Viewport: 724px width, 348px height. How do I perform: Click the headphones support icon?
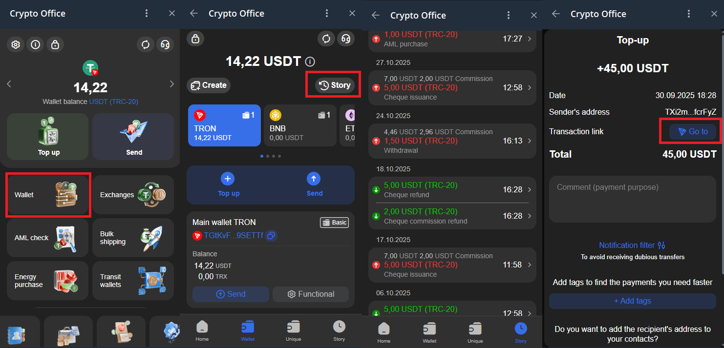point(165,44)
